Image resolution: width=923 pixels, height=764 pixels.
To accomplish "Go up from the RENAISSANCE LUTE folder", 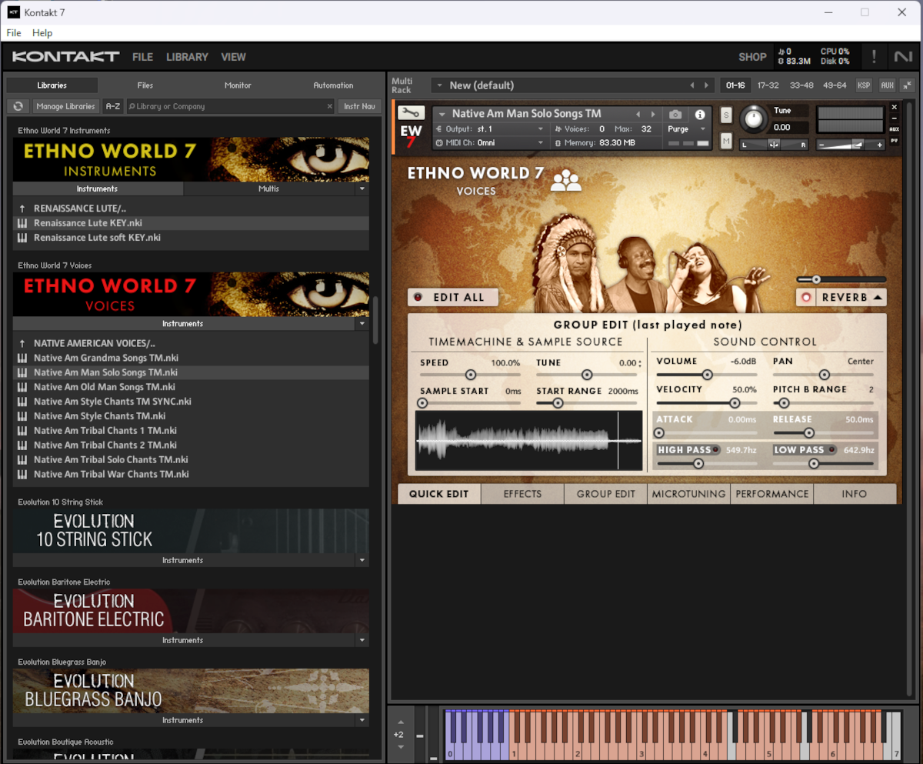I will click(x=22, y=209).
